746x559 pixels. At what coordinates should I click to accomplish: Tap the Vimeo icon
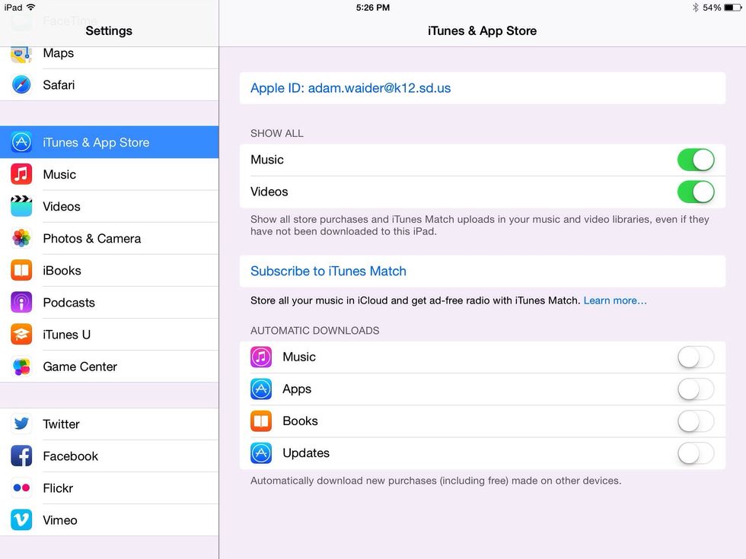pyautogui.click(x=21, y=520)
